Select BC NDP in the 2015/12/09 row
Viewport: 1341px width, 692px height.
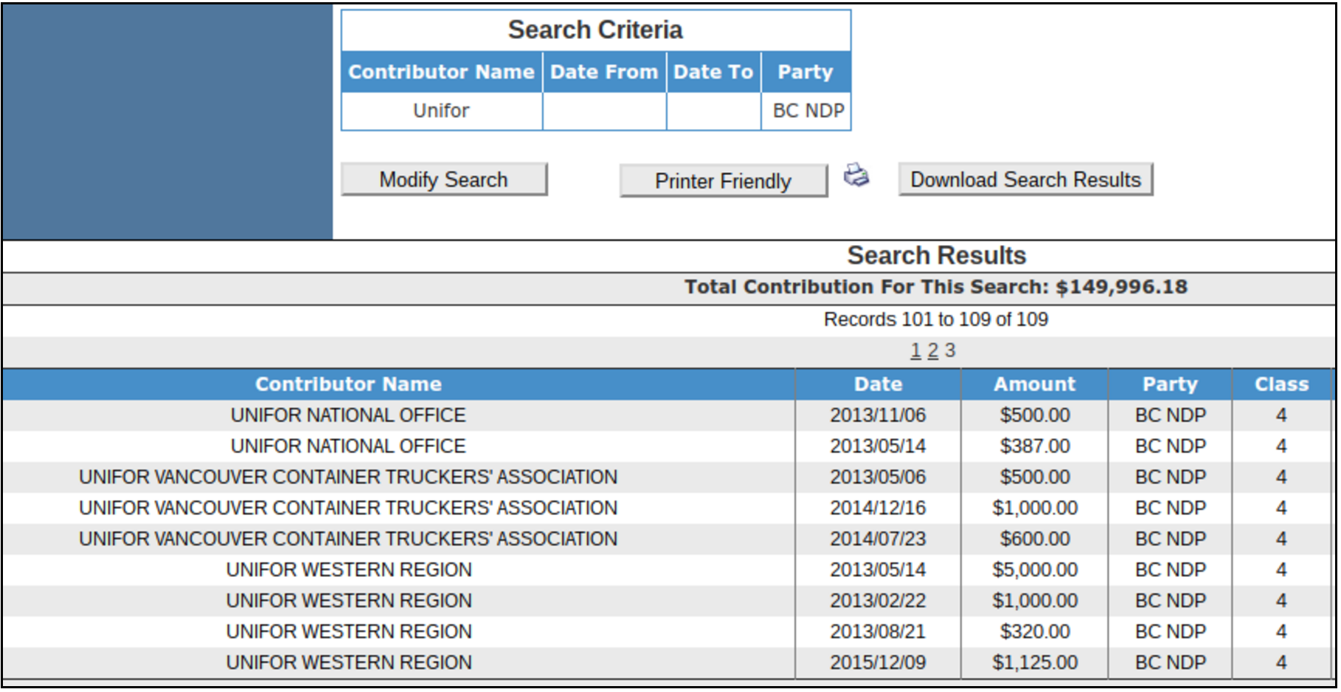[x=1171, y=663]
